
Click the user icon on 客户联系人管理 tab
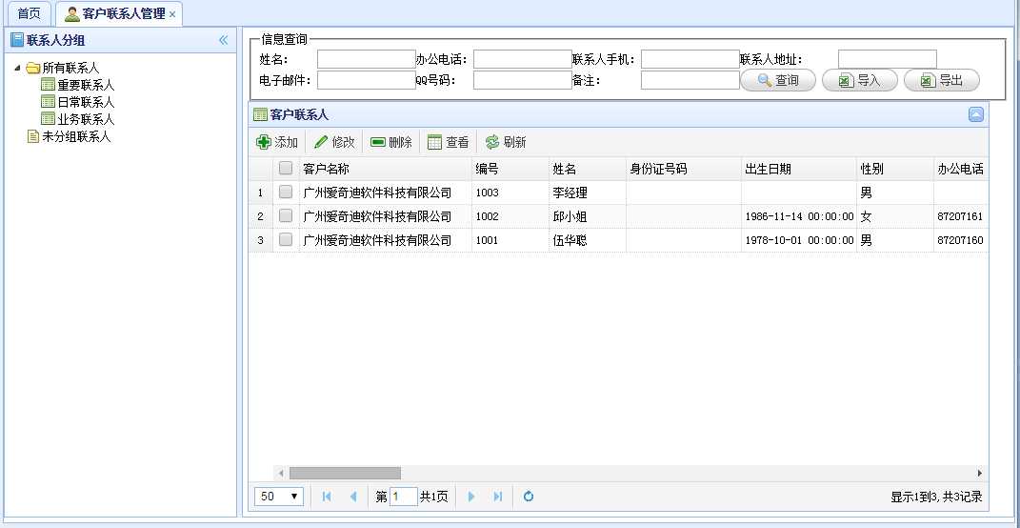point(72,13)
